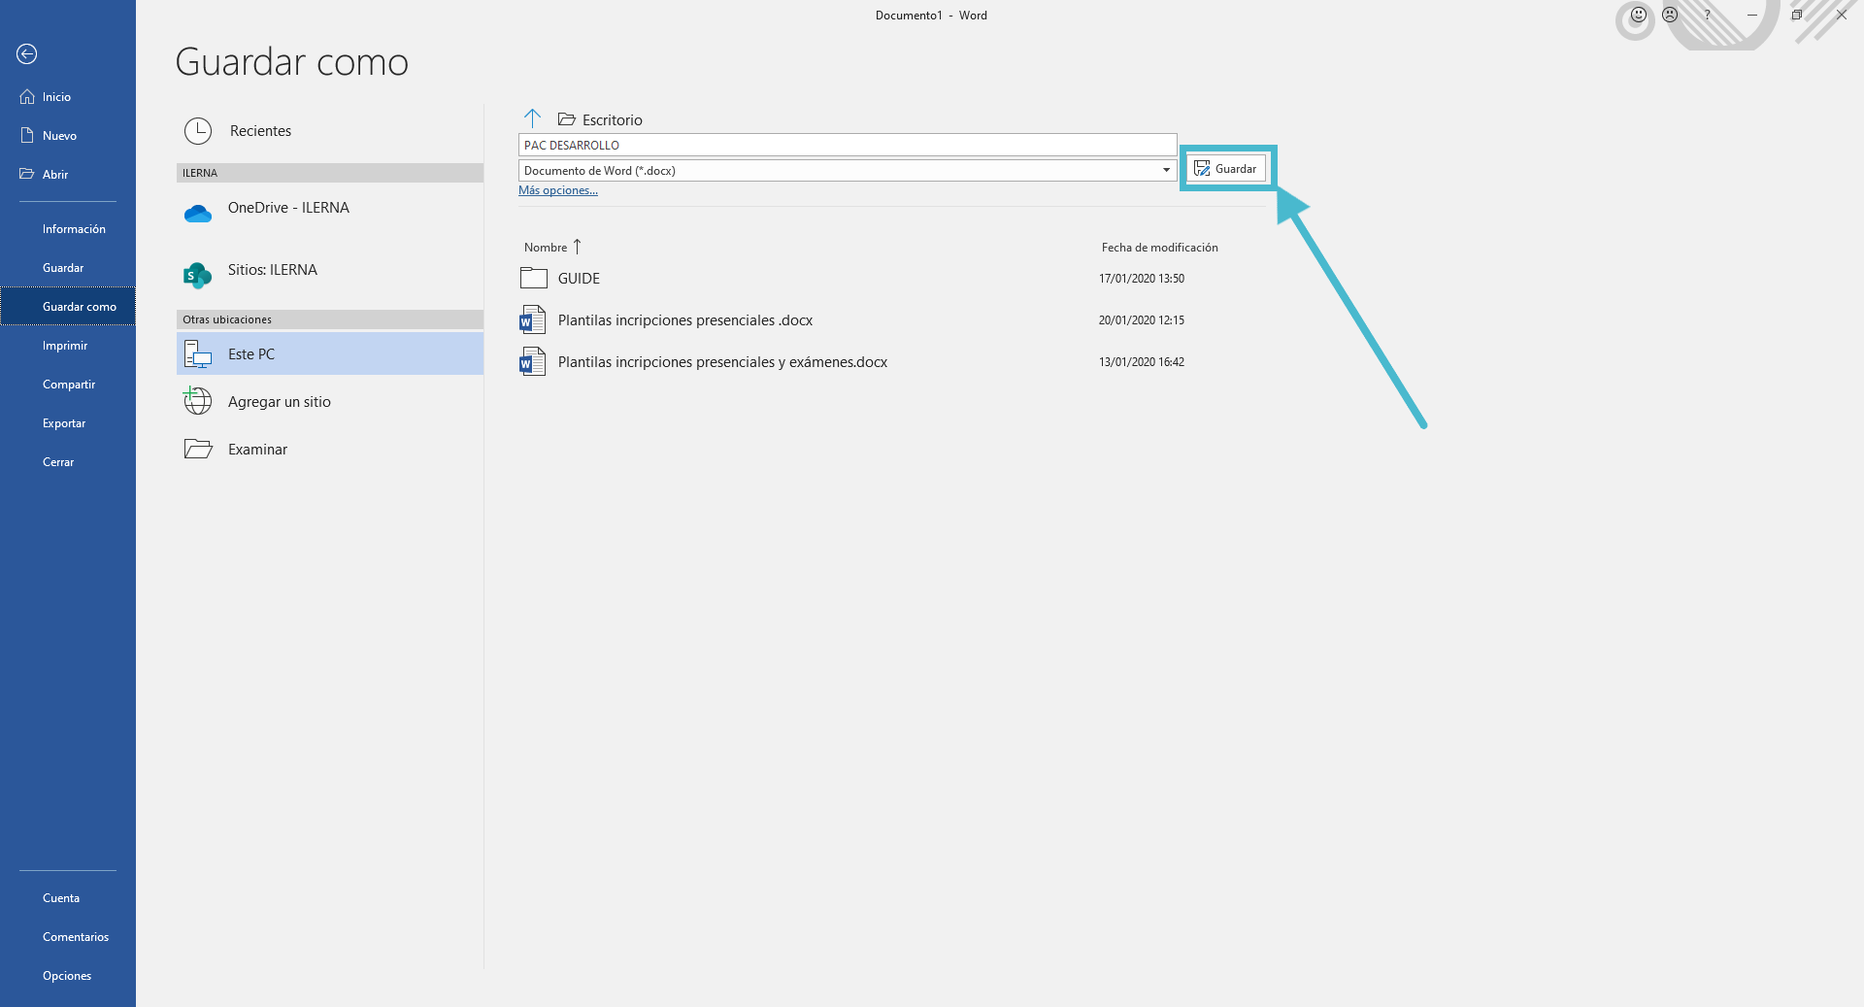
Task: Sort by Fecha de modificación column
Action: [x=1159, y=248]
